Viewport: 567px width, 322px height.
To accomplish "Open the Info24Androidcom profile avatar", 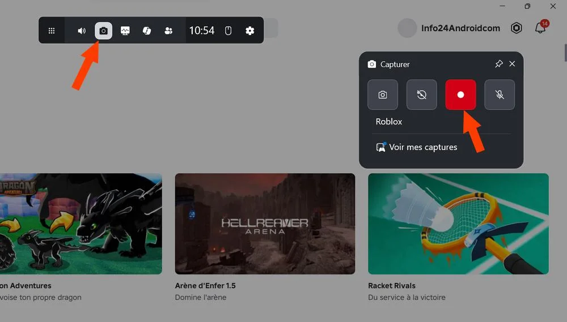I will click(407, 28).
